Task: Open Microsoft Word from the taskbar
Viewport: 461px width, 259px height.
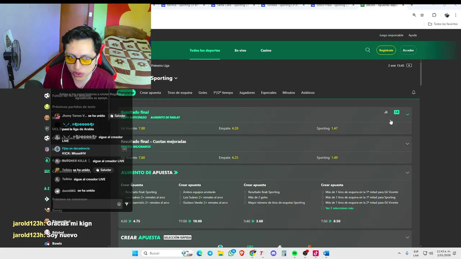Action: [x=326, y=253]
